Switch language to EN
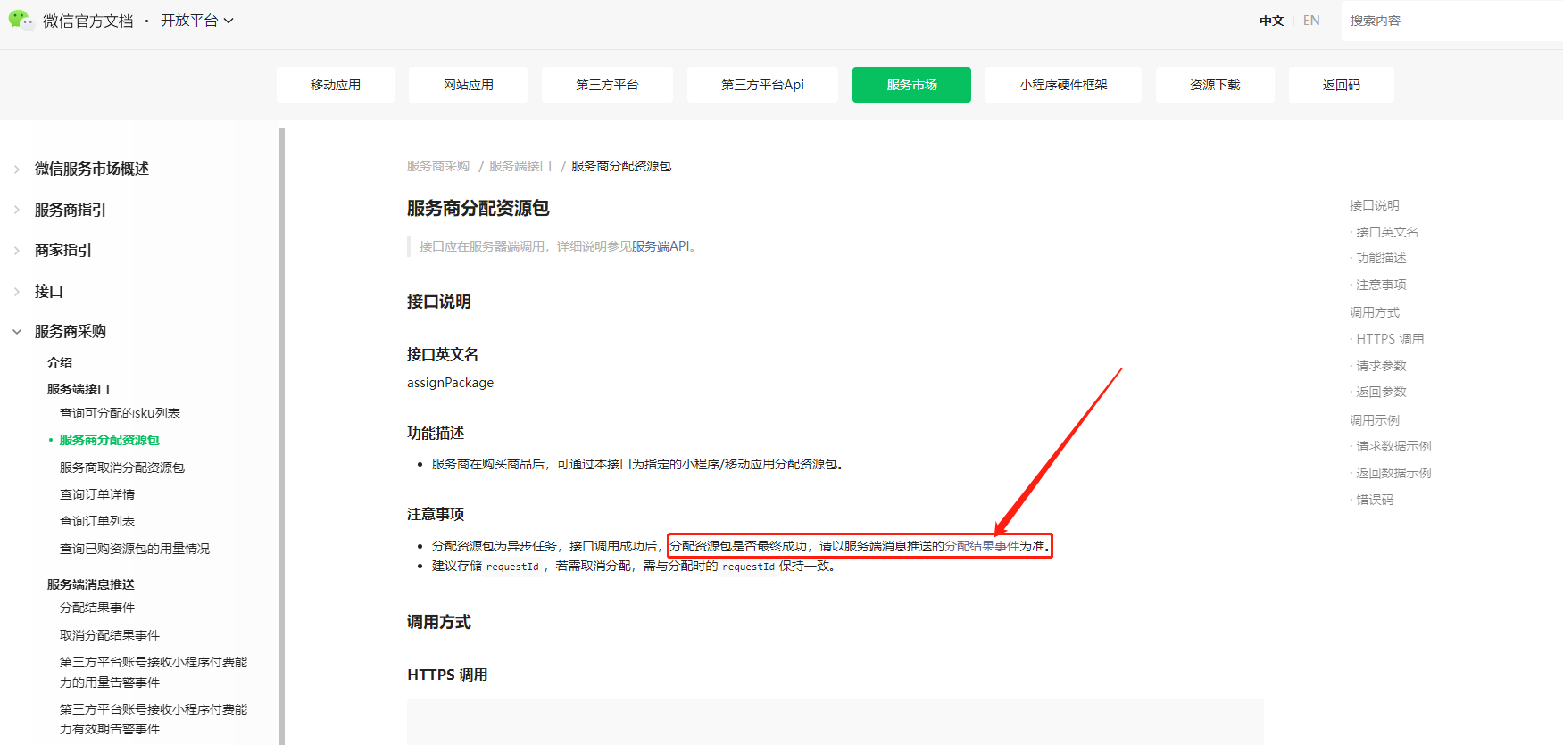Image resolution: width=1563 pixels, height=745 pixels. (x=1311, y=21)
